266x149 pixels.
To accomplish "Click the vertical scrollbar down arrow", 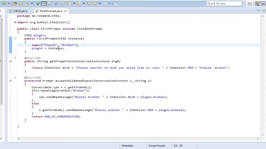I will coord(262,135).
